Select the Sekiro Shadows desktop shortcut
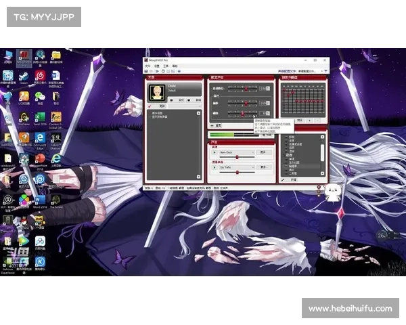The image size is (406, 325). click(55, 141)
